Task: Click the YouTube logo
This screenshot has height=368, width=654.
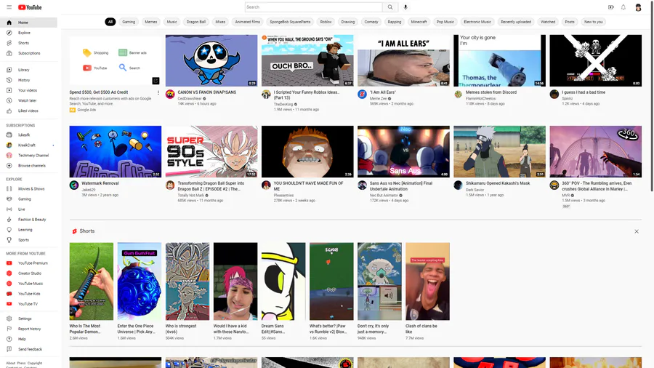Action: click(x=30, y=7)
